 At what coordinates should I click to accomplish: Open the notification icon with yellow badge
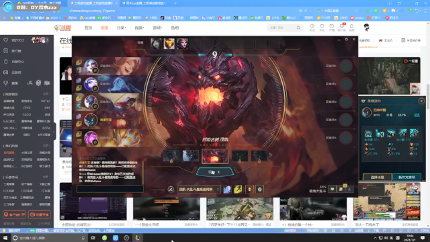click(341, 189)
